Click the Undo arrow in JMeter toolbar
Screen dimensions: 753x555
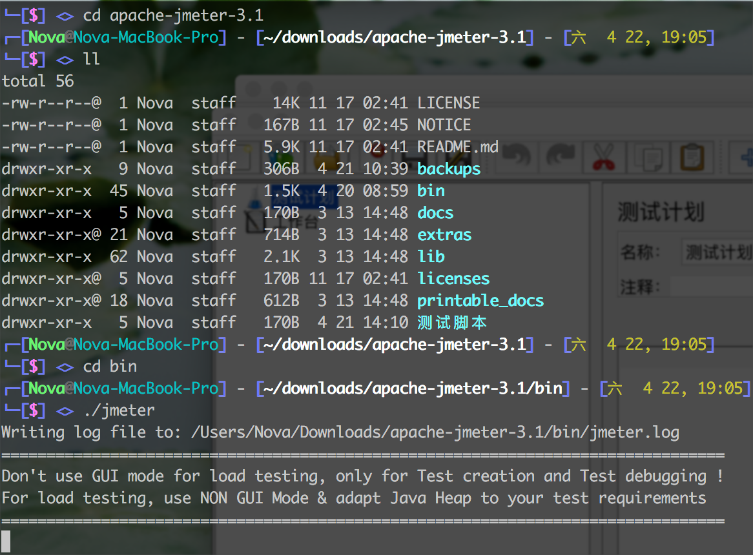coord(517,156)
